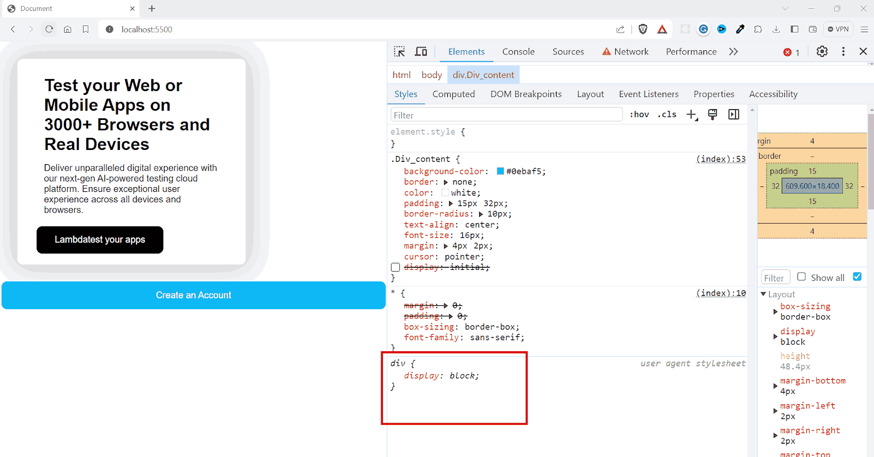Click the background-color #0ebaf5 color swatch
Viewport: 874px width, 457px height.
tap(500, 171)
